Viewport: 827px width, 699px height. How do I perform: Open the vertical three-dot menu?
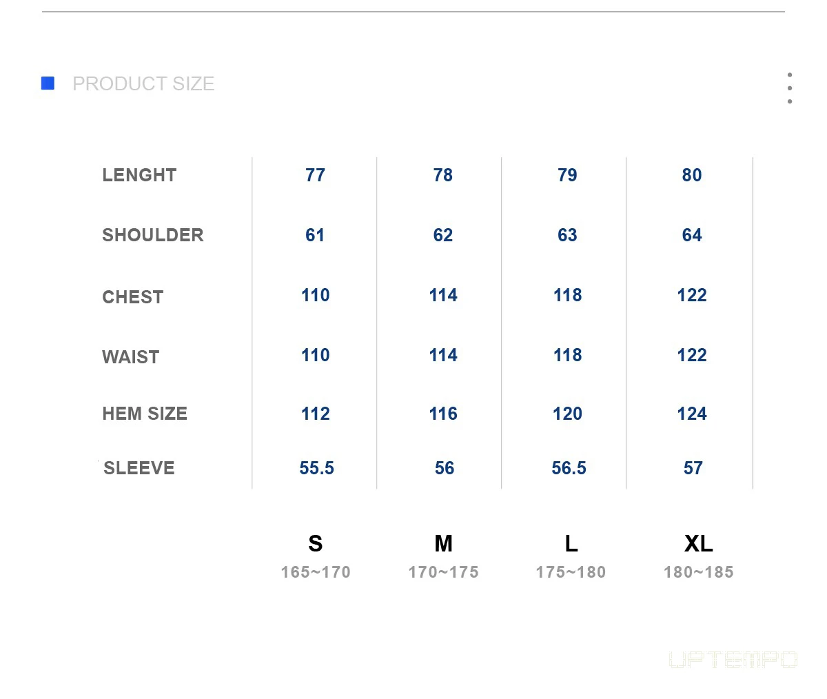[x=790, y=88]
